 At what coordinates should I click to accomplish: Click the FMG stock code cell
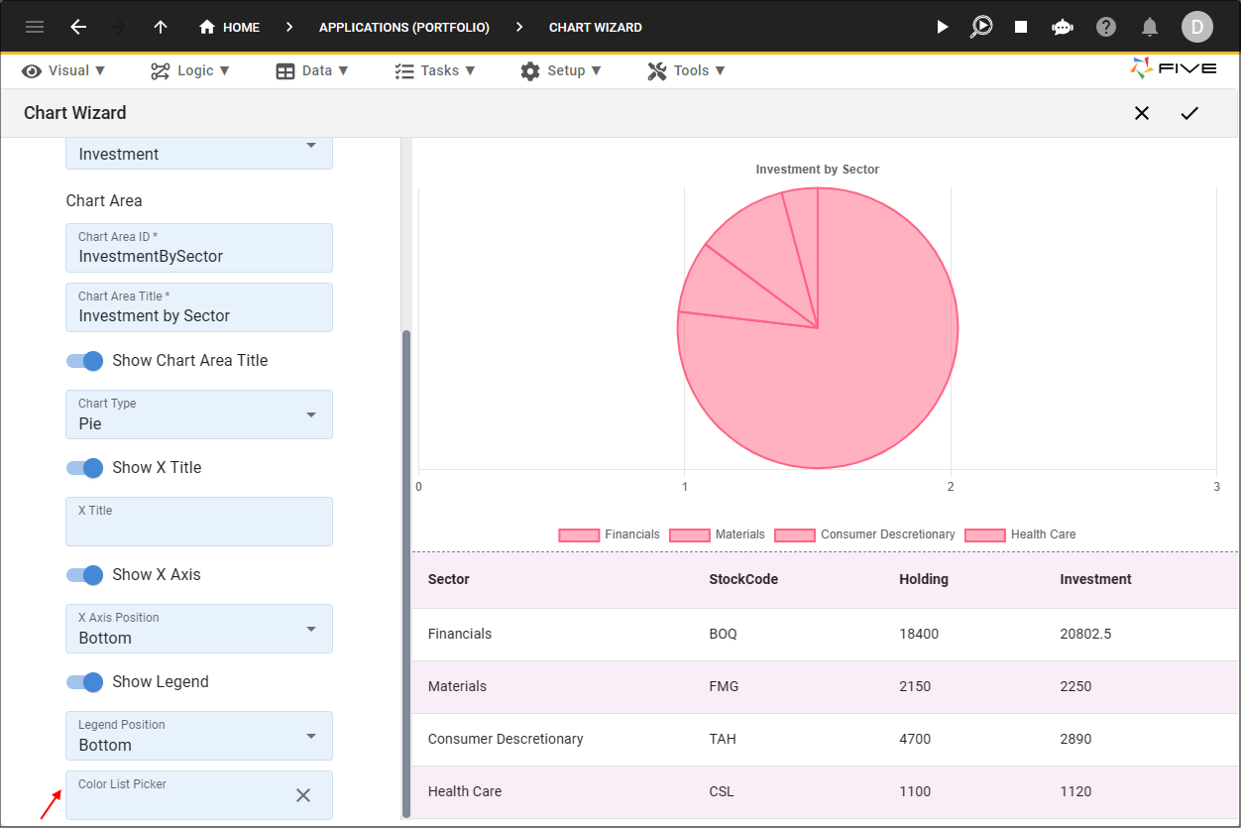click(x=724, y=687)
